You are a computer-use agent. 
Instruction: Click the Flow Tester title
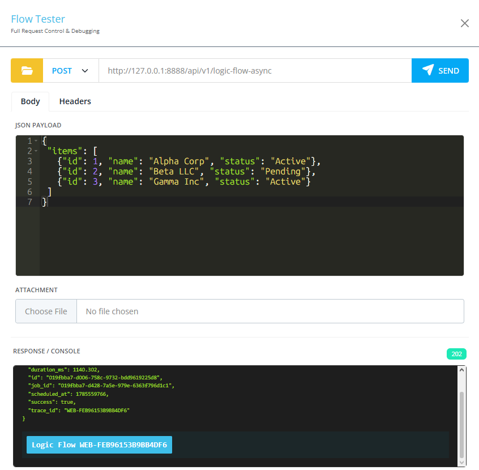tap(38, 19)
